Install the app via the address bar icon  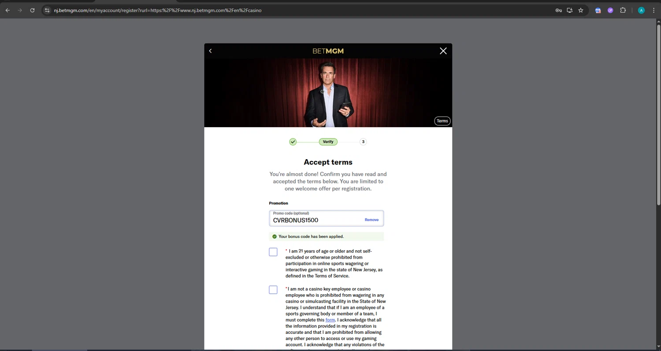(x=570, y=10)
